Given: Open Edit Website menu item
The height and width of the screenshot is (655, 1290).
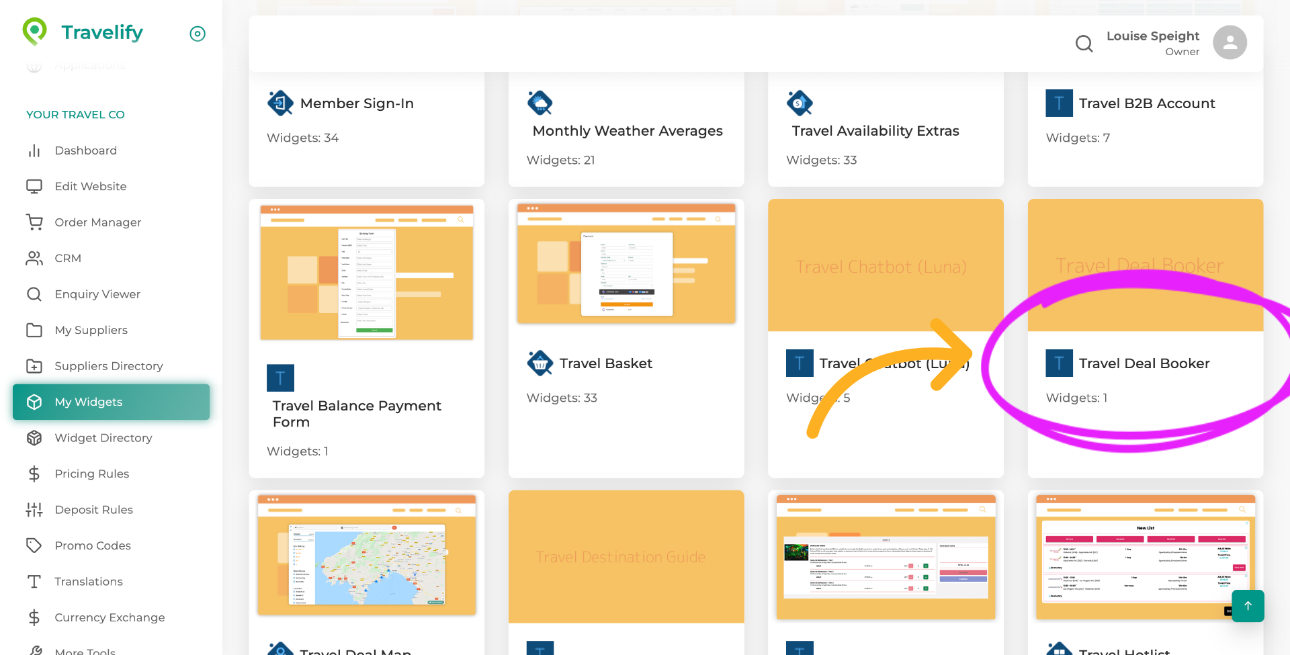Looking at the screenshot, I should click(x=111, y=186).
